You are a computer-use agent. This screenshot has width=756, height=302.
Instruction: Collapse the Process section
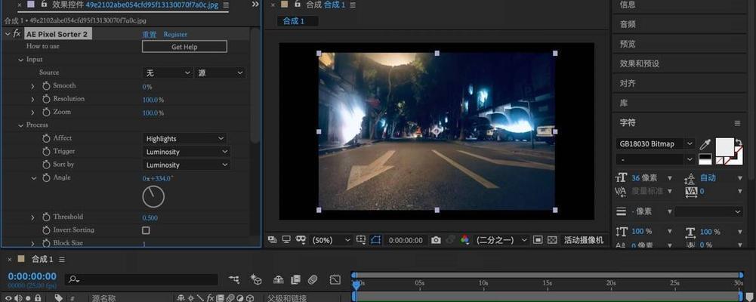point(20,125)
